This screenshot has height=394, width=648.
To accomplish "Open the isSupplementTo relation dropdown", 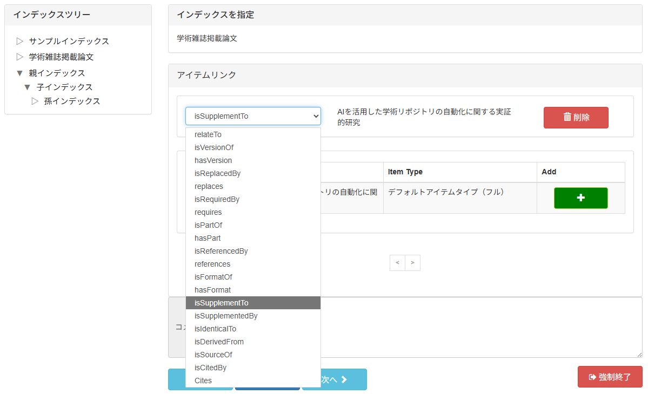I will [253, 116].
